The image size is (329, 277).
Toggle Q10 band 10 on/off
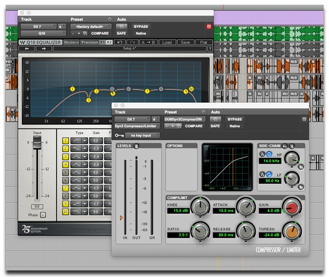[65, 212]
